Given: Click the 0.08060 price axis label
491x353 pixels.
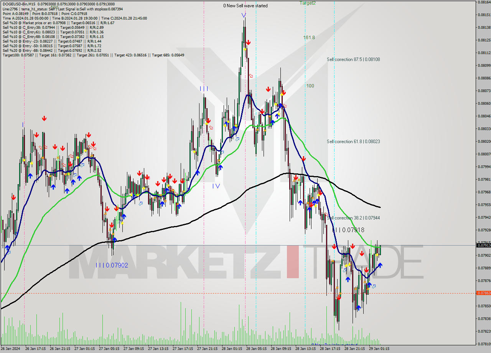Looking at the screenshot, I should click(x=484, y=103).
